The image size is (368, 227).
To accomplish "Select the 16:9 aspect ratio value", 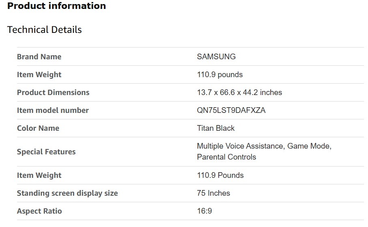I will [204, 211].
